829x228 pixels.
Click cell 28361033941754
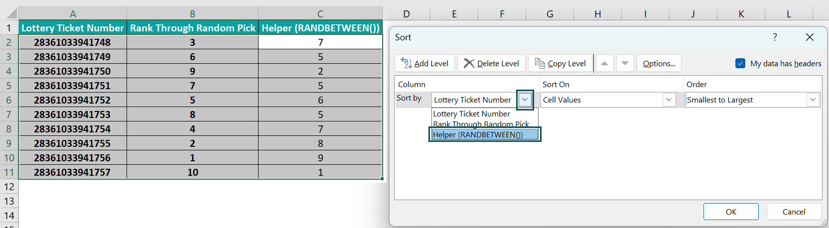[73, 129]
